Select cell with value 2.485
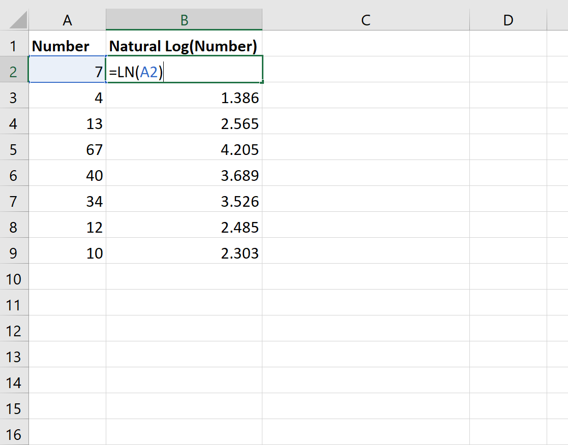Viewport: 568px width, 445px height. (x=184, y=228)
